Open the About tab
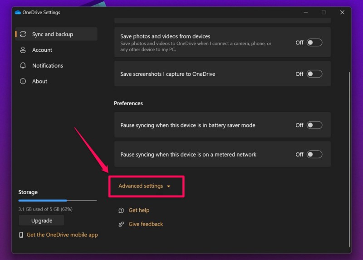The height and width of the screenshot is (260, 363). [39, 81]
